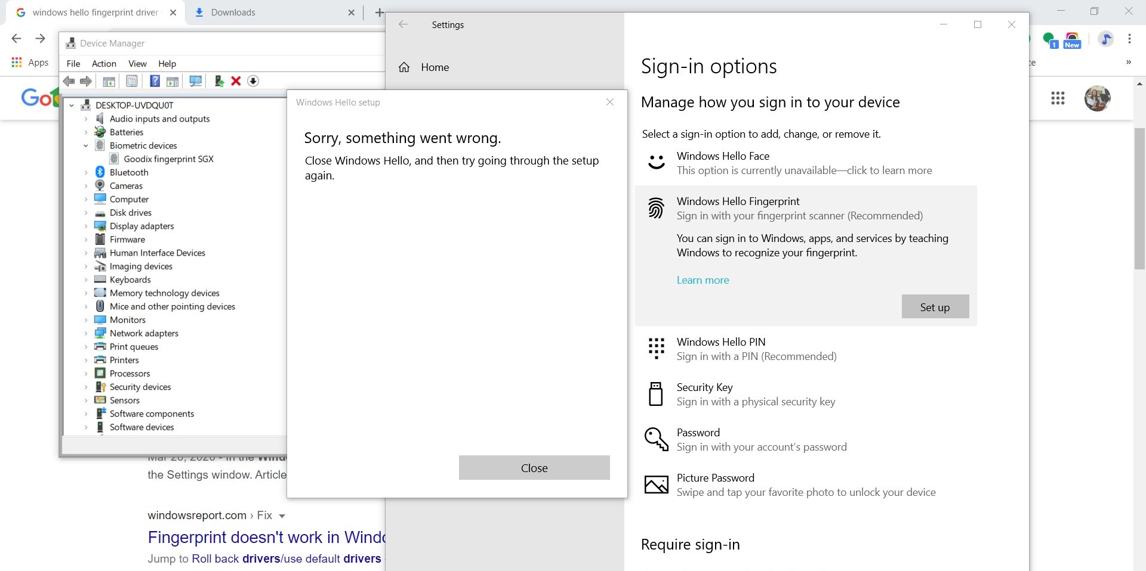Click the rainbow camera extension icon marked New

[1072, 40]
